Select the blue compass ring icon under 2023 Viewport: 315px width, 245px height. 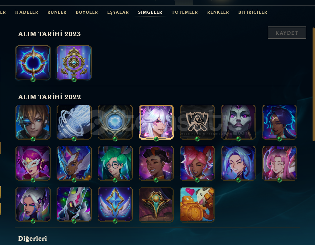[33, 63]
